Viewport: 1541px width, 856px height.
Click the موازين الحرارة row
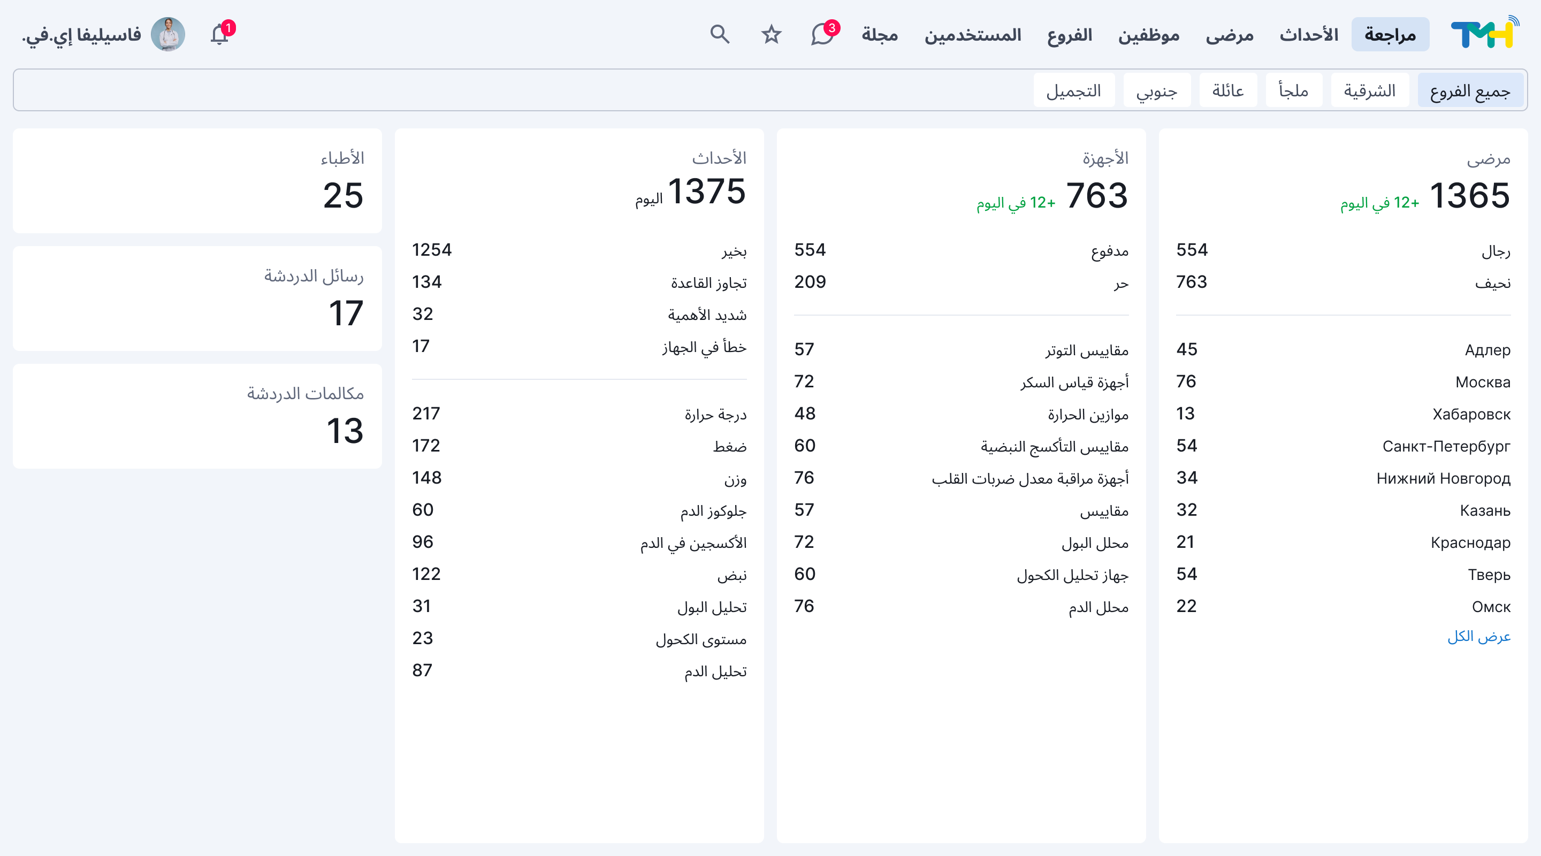pos(962,414)
